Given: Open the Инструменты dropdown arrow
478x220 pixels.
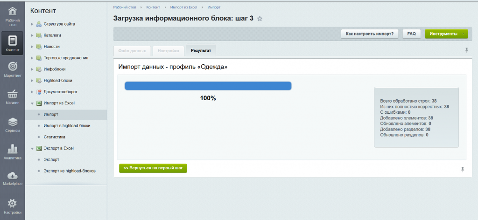Looking at the screenshot, I should point(463,34).
